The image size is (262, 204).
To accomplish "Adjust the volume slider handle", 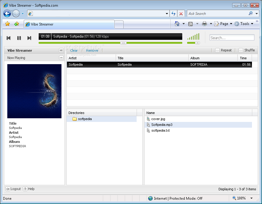I will (197, 43).
